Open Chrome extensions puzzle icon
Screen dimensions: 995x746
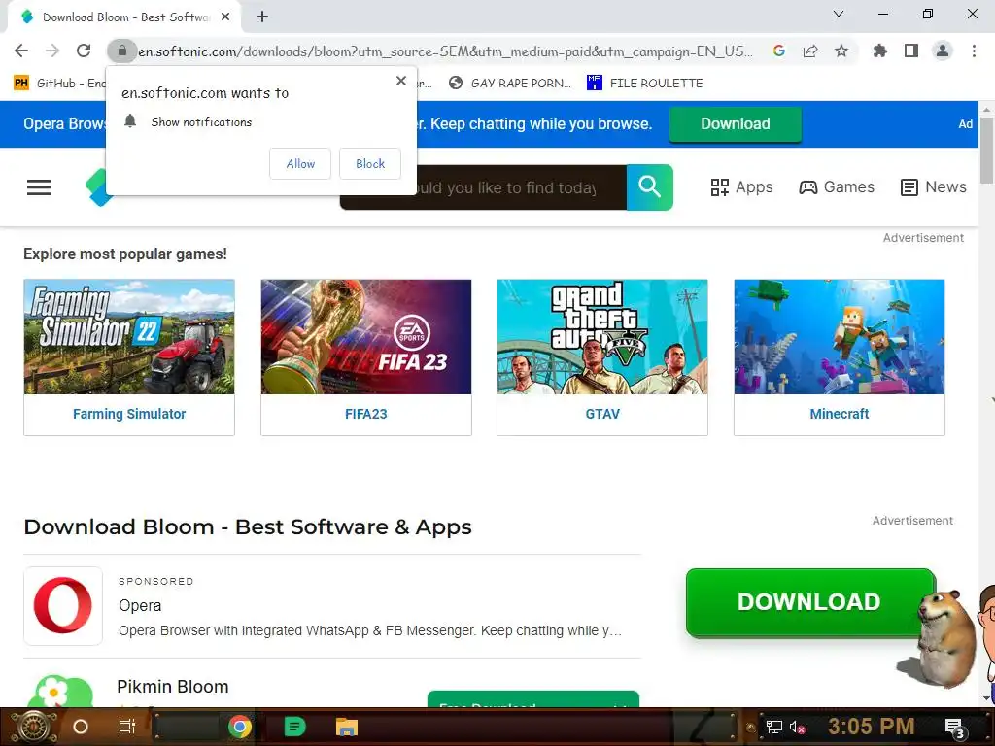pos(880,51)
